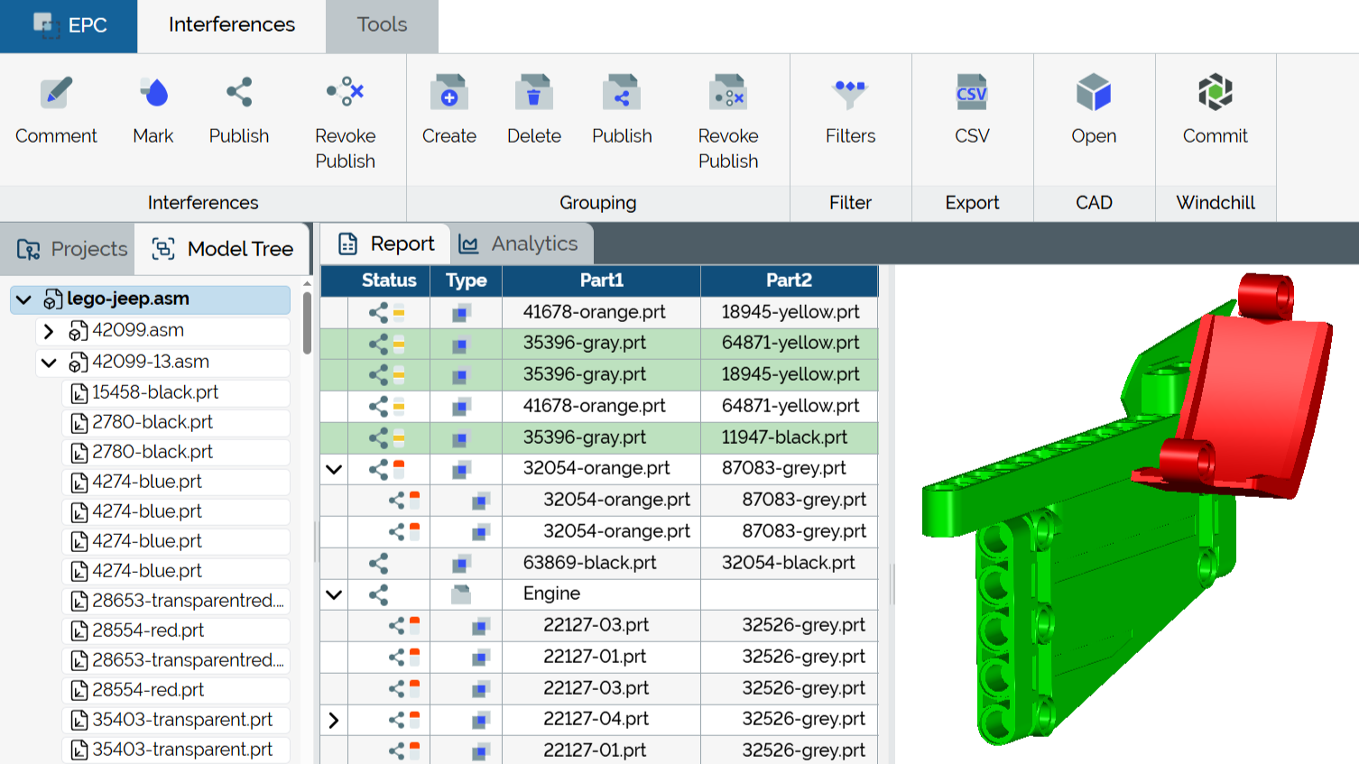The image size is (1359, 764).
Task: Export the report as CSV
Action: click(972, 108)
